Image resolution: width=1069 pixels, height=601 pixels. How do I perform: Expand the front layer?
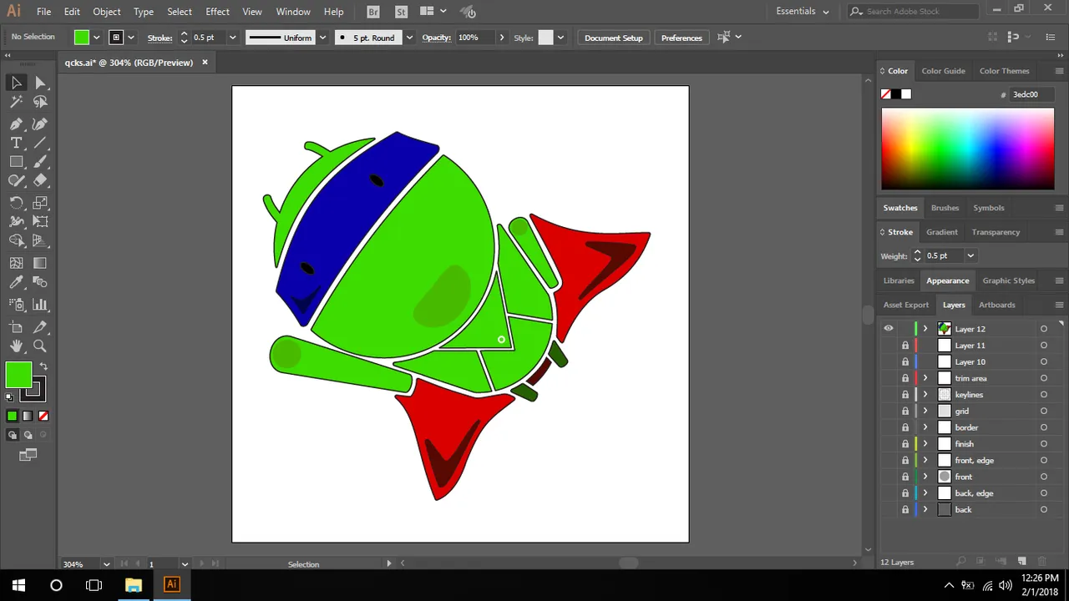tap(925, 477)
